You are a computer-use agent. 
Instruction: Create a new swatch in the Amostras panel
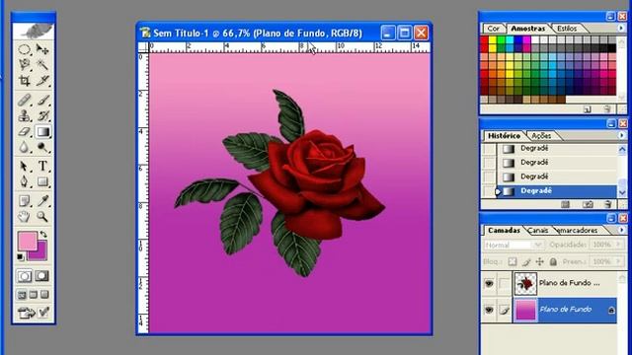(x=588, y=109)
